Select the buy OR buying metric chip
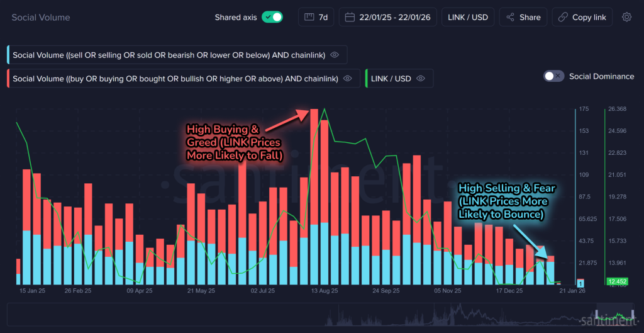The width and height of the screenshot is (644, 333). pyautogui.click(x=175, y=79)
